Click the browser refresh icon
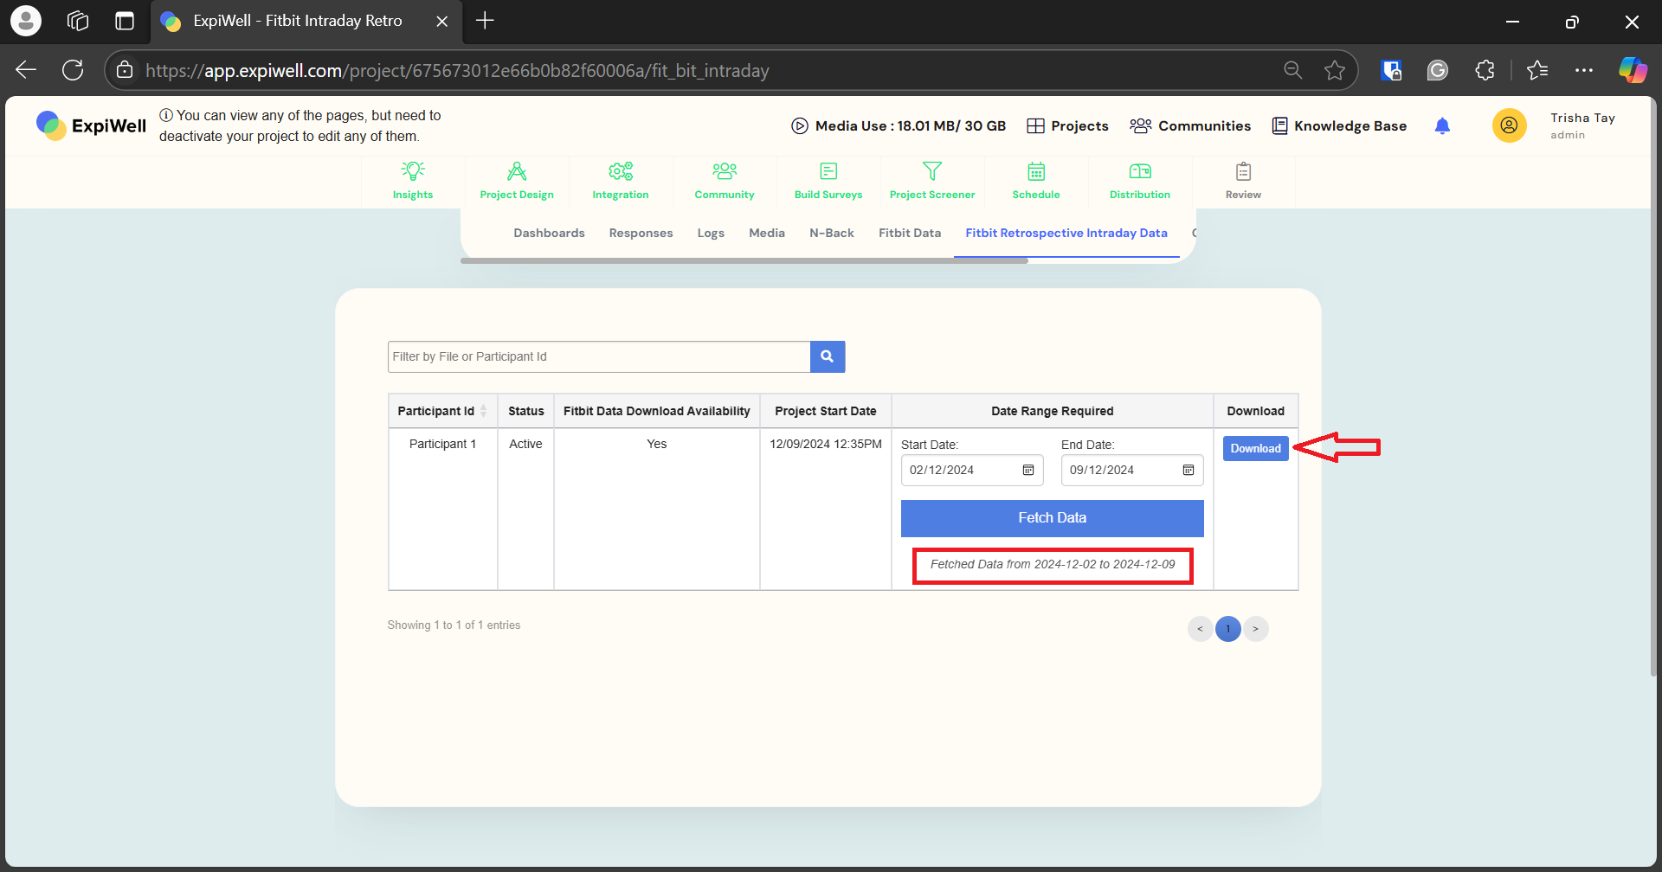The height and width of the screenshot is (872, 1662). pos(73,70)
